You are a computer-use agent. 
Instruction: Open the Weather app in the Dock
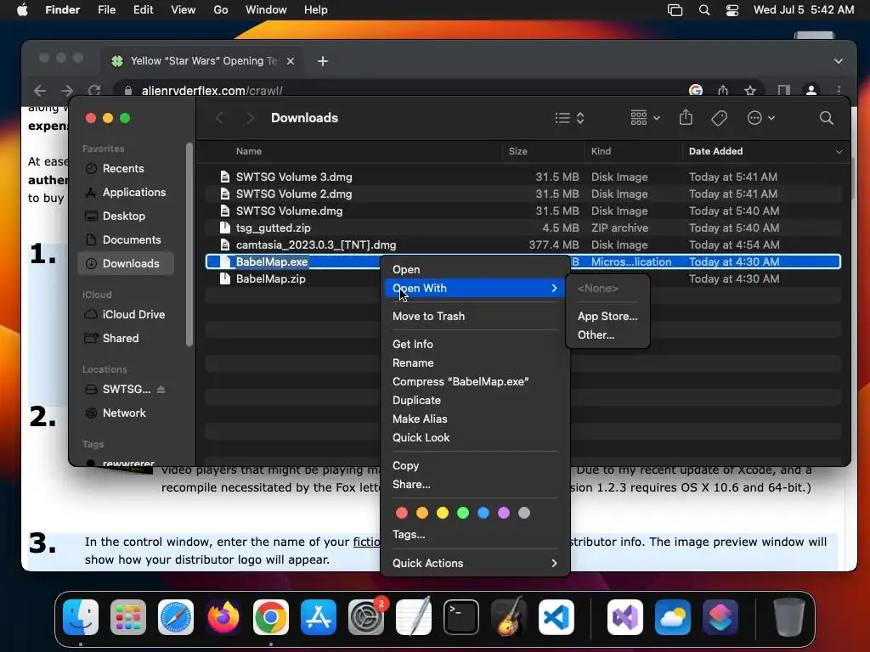point(673,617)
